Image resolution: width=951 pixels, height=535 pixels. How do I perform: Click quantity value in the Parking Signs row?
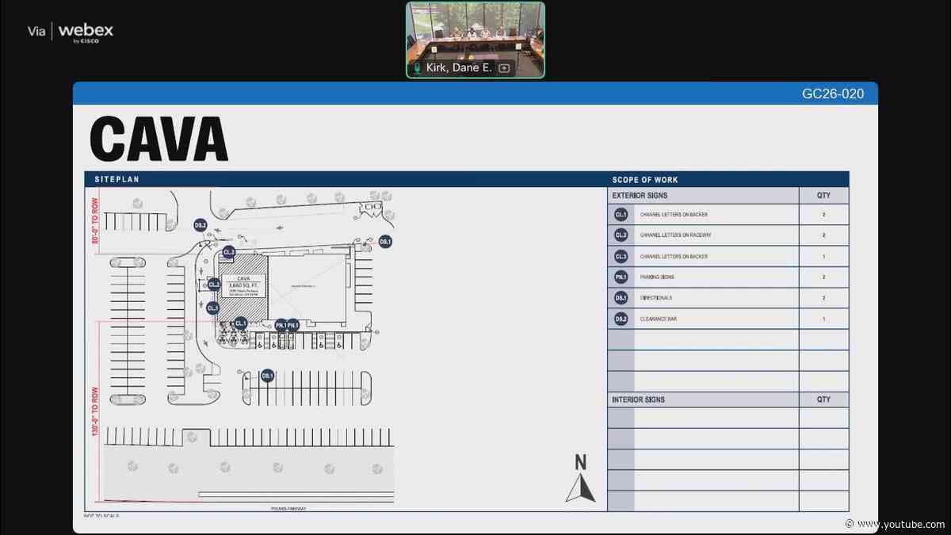(824, 277)
